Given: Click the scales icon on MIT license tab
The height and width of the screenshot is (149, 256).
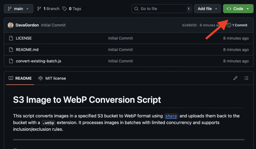Looking at the screenshot, I should click(x=40, y=78).
